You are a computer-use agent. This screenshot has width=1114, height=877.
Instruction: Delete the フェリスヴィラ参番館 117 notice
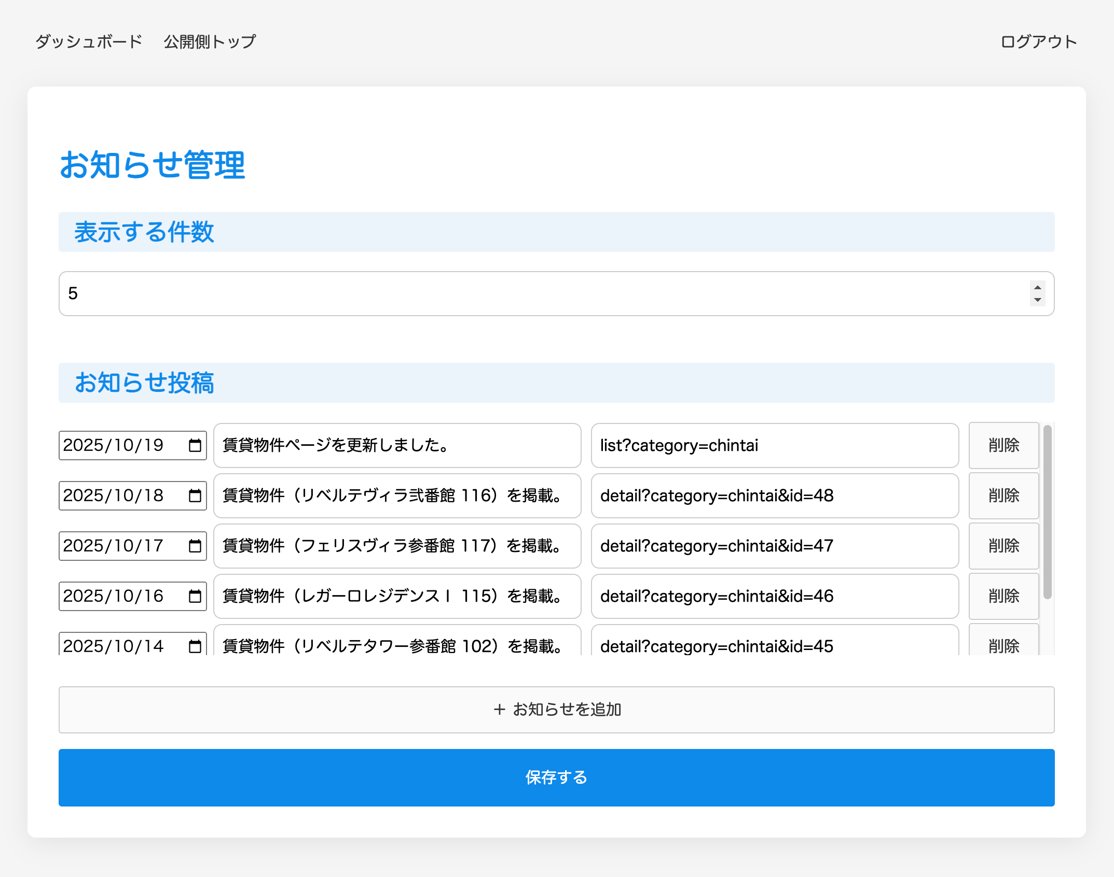[1003, 546]
